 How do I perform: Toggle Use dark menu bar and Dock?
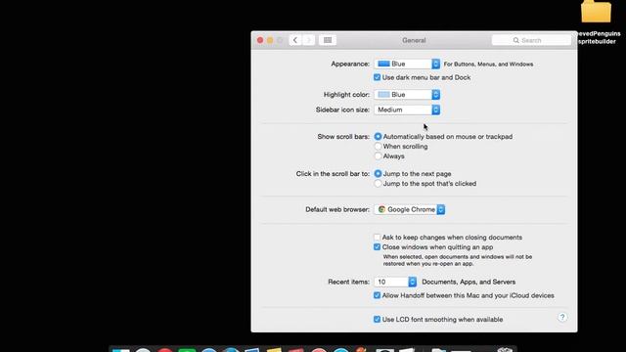377,77
